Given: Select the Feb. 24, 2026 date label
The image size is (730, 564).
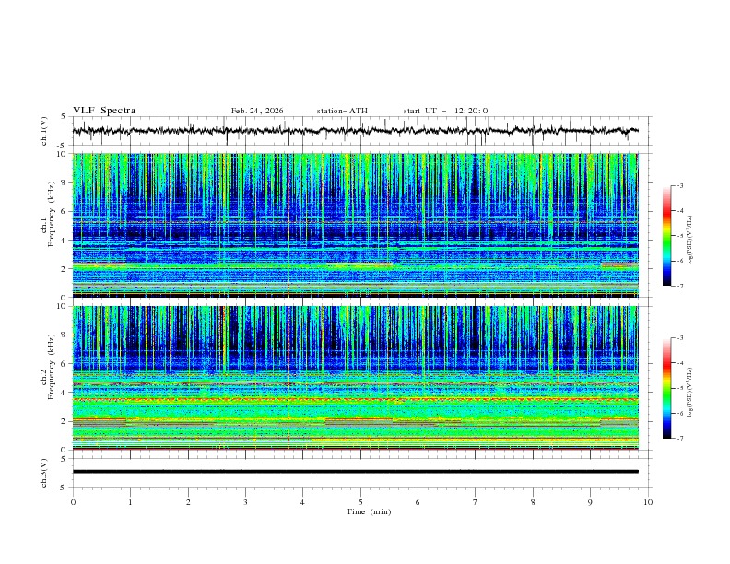Looking at the screenshot, I should coord(257,111).
